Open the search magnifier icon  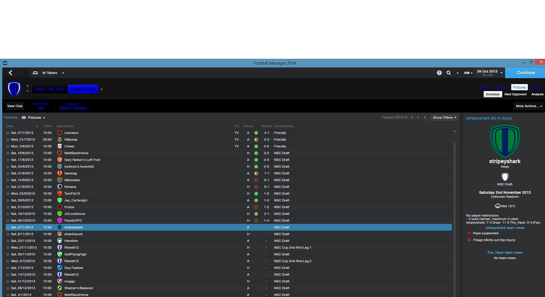(x=448, y=73)
